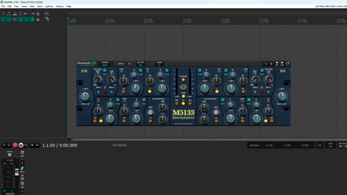Solo the master track with S button
347x195 pixels.
(x=22, y=164)
